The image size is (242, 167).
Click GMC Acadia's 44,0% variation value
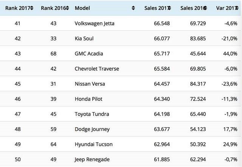coord(230,54)
